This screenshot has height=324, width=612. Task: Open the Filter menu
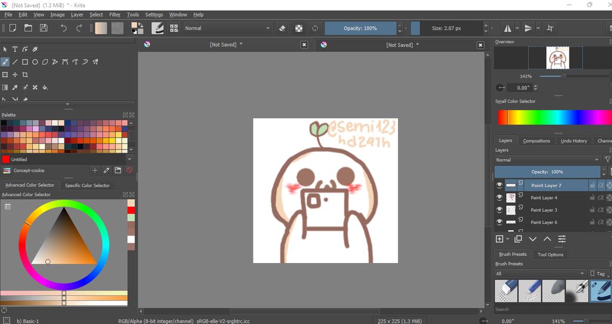[115, 14]
